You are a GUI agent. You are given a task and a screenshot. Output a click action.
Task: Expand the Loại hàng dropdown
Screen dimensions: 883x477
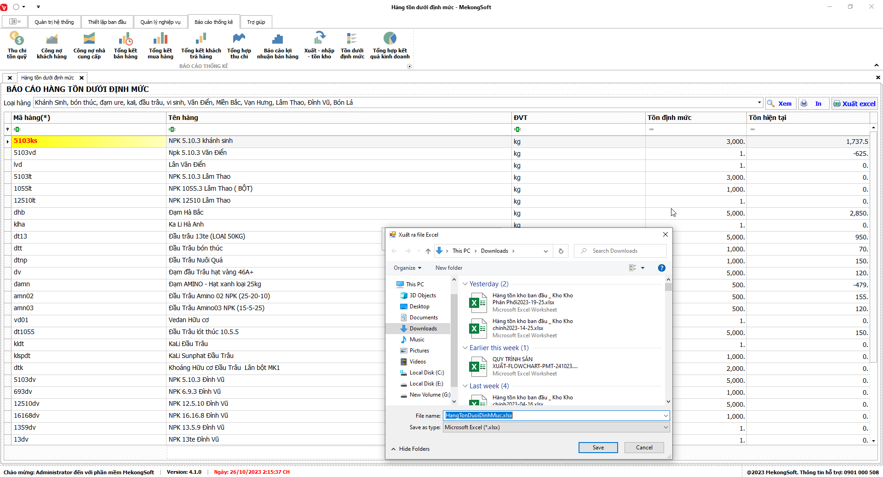point(759,102)
